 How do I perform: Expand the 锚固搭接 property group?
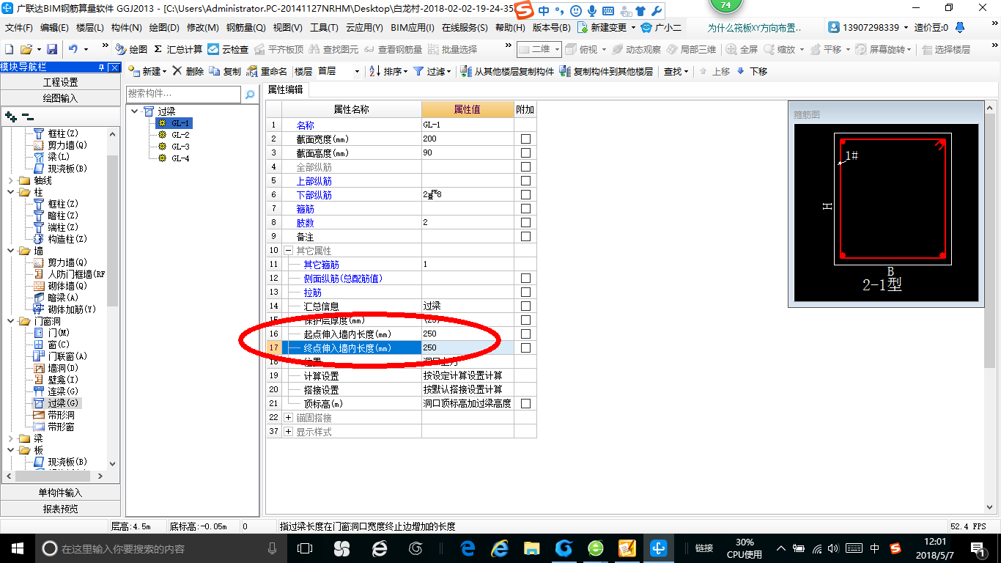[288, 417]
